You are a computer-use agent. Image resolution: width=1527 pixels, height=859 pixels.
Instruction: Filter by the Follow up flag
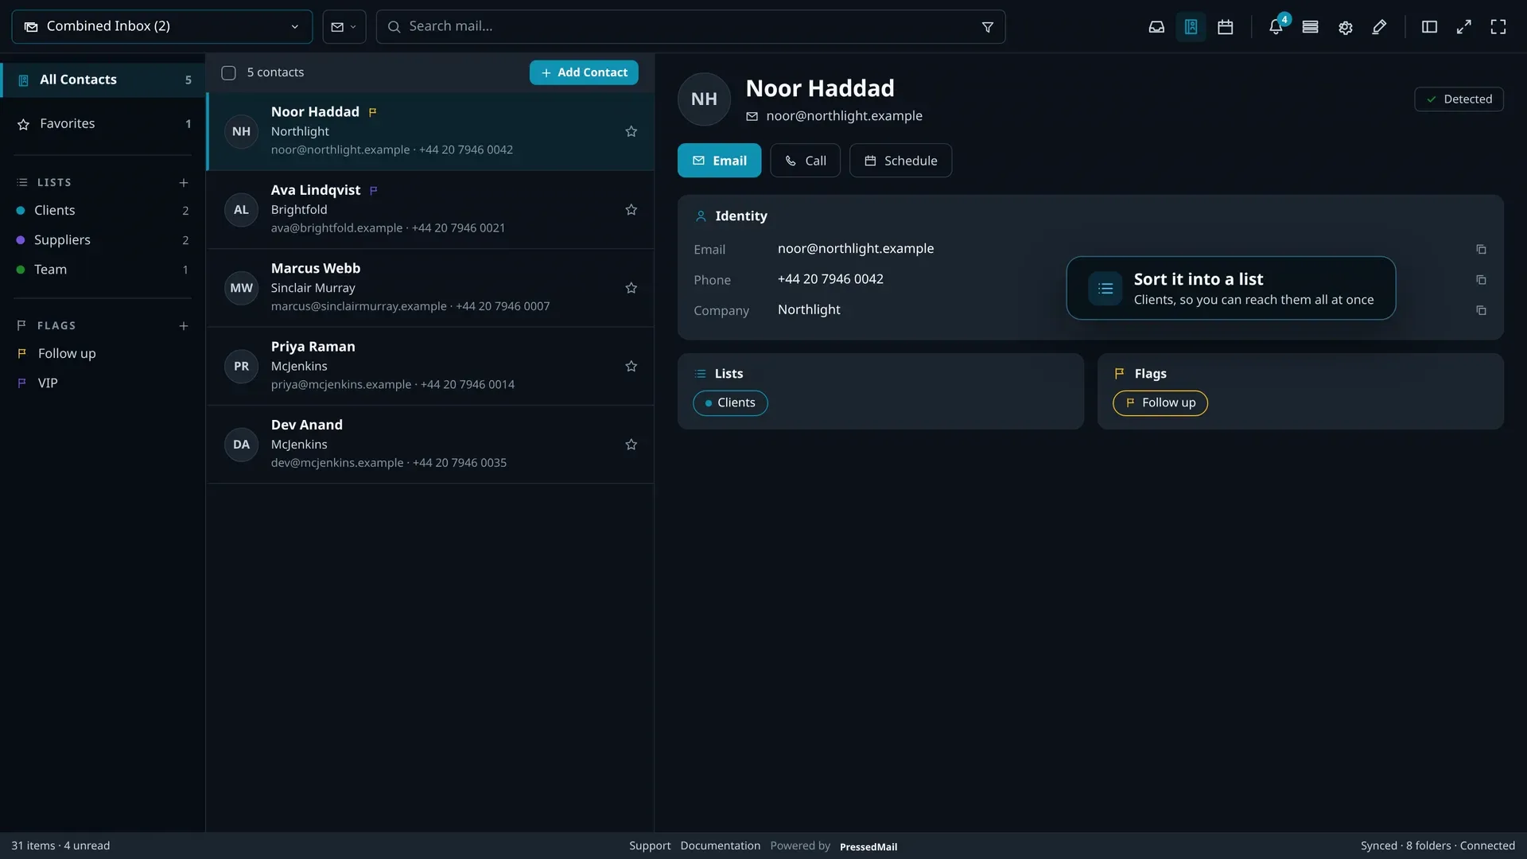[103, 354]
